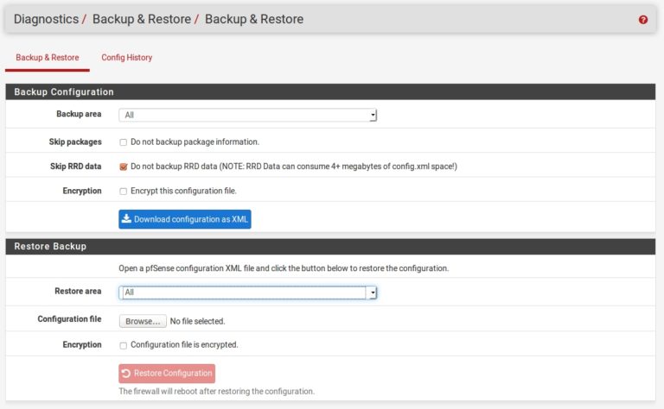Click the last Backup & Restore breadcrumb
The height and width of the screenshot is (409, 664).
254,19
